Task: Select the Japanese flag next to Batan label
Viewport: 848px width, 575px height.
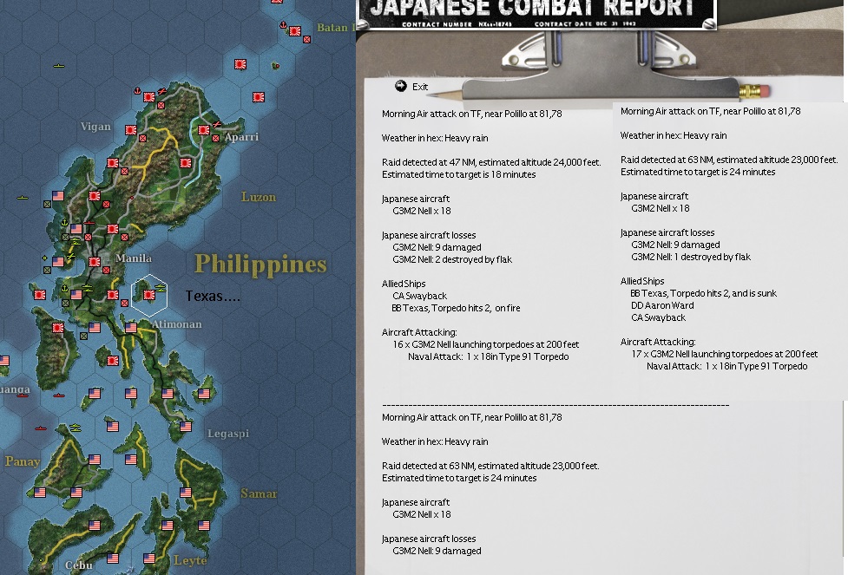Action: [295, 31]
